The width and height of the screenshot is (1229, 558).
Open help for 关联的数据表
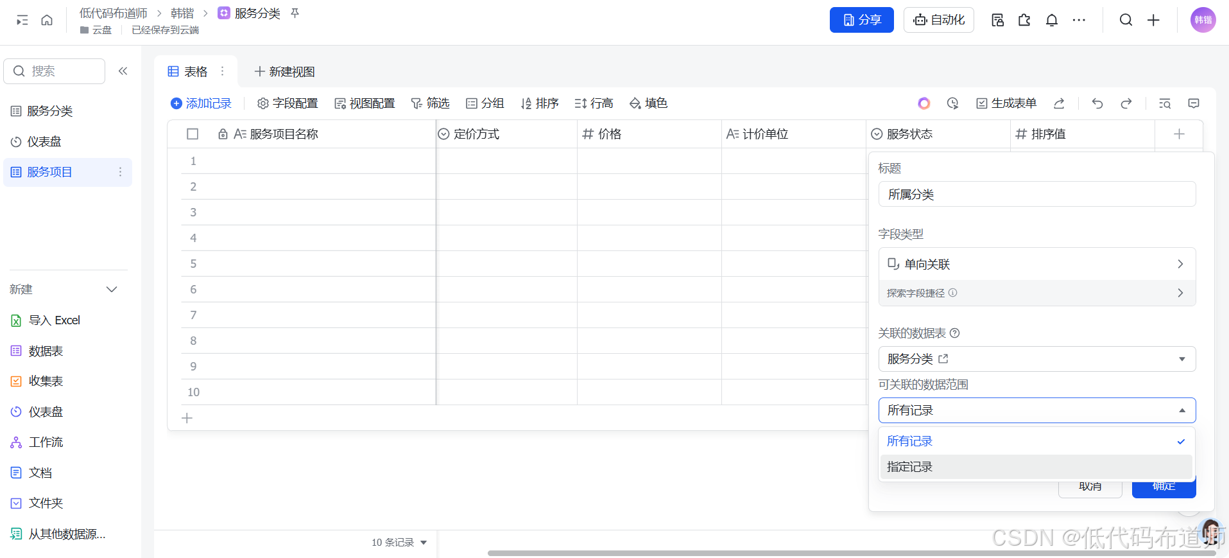click(x=954, y=333)
